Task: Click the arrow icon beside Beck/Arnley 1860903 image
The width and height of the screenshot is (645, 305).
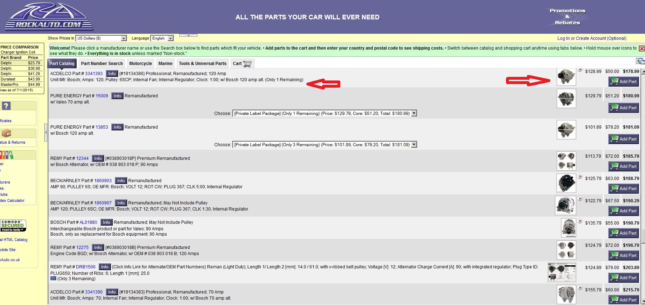Action: click(x=580, y=176)
